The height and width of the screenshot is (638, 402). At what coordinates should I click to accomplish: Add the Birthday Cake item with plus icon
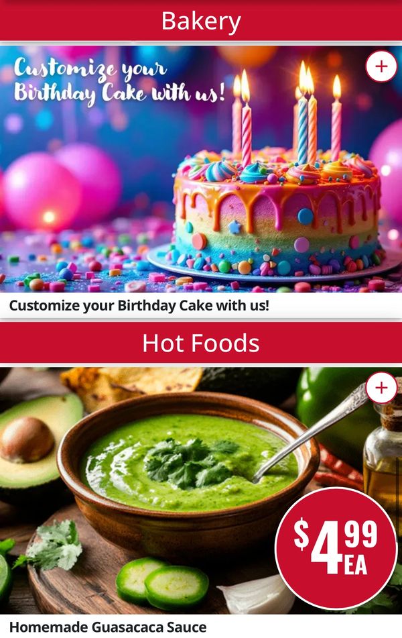(x=381, y=66)
